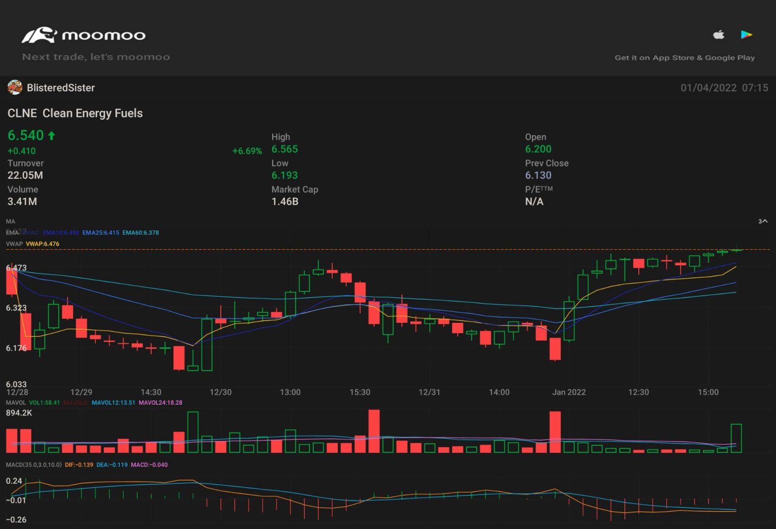Click the current price 6.540
776x529 pixels.
(26, 135)
